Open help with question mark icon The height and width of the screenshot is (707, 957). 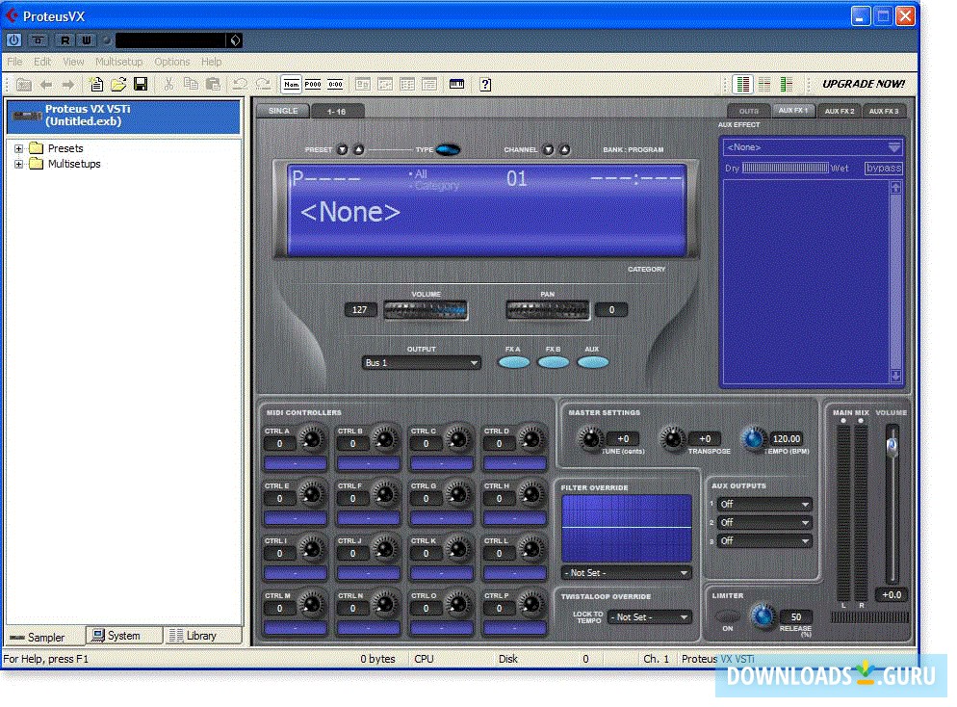(x=485, y=84)
